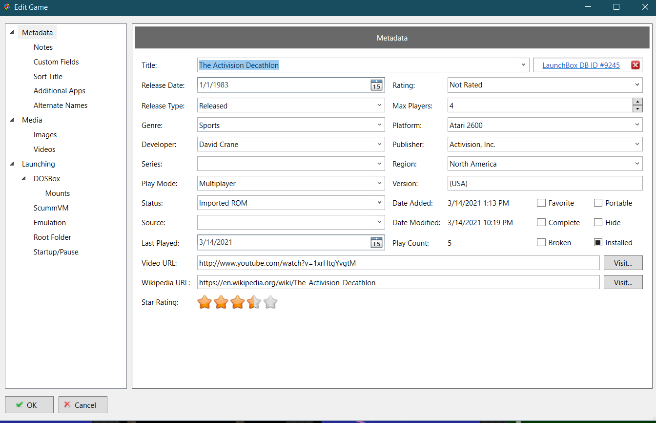The image size is (656, 423).
Task: Collapse the Media tree node
Action: coord(12,120)
